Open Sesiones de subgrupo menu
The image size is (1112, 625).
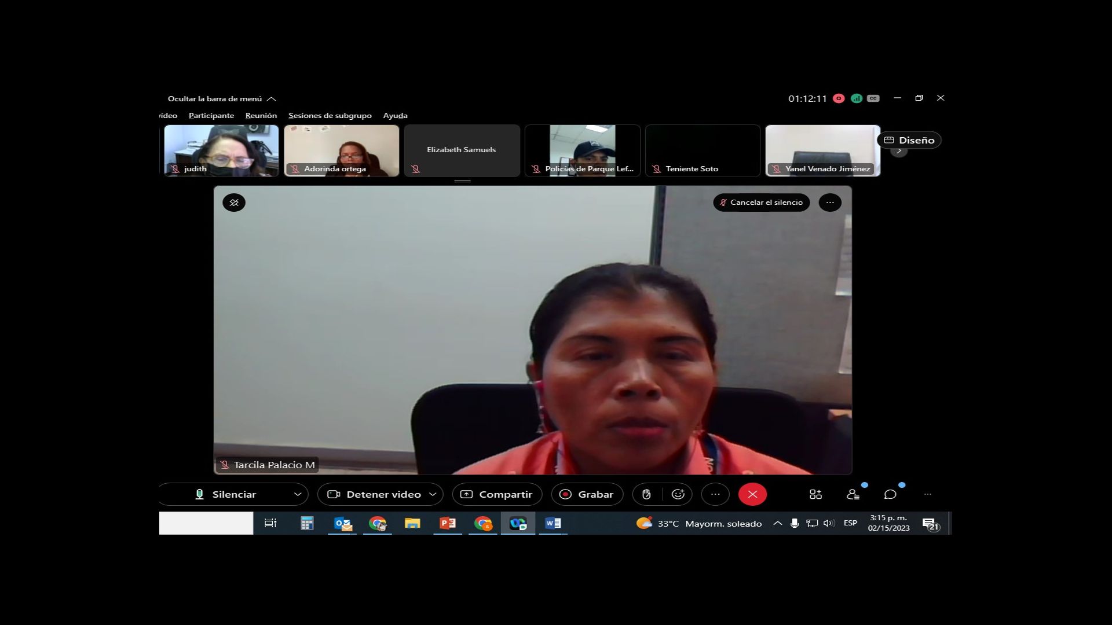click(x=330, y=116)
